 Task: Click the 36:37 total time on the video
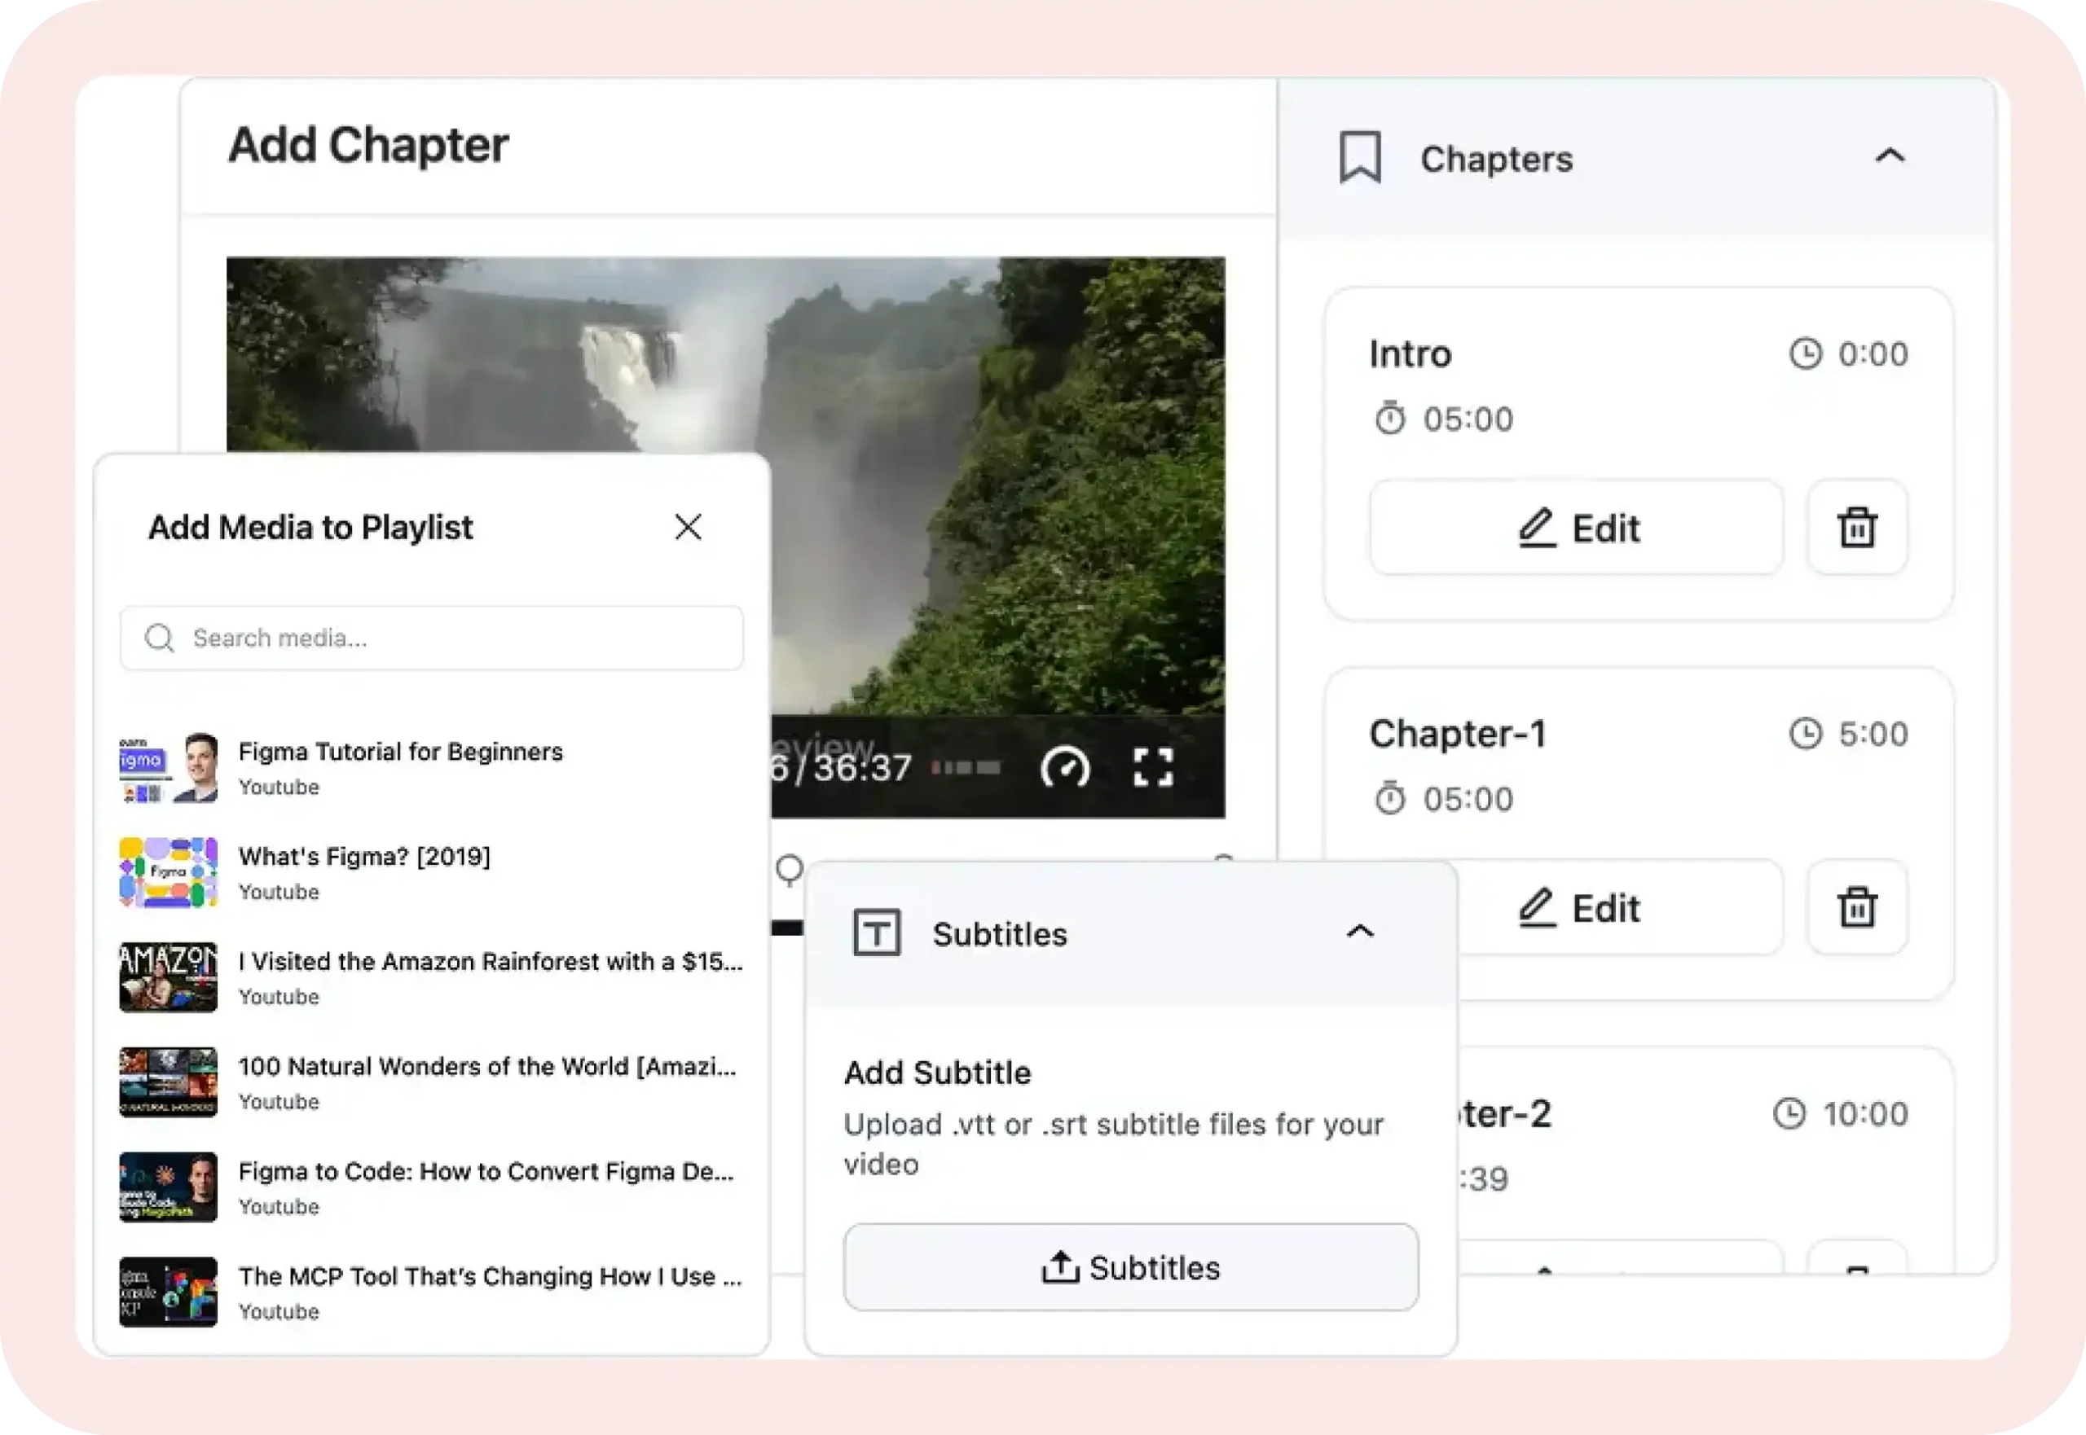point(863,768)
